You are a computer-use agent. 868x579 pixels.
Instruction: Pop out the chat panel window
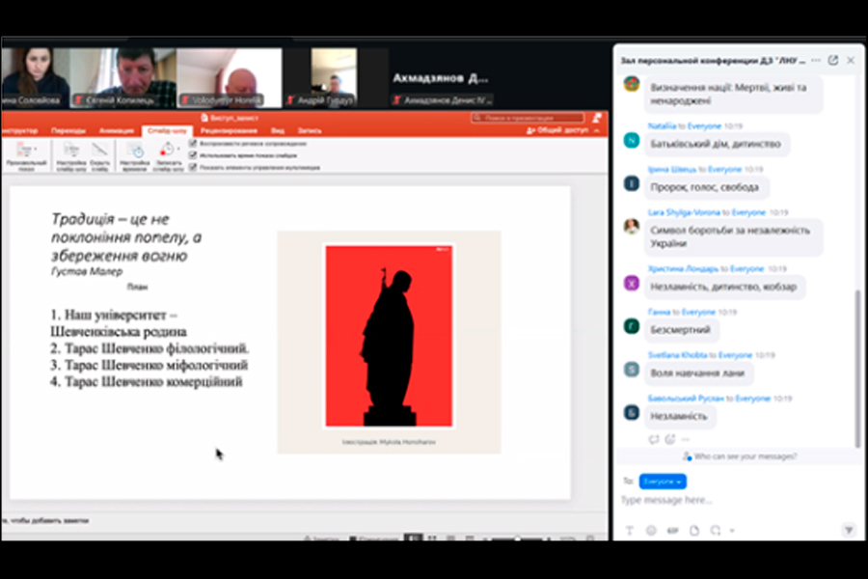point(833,61)
